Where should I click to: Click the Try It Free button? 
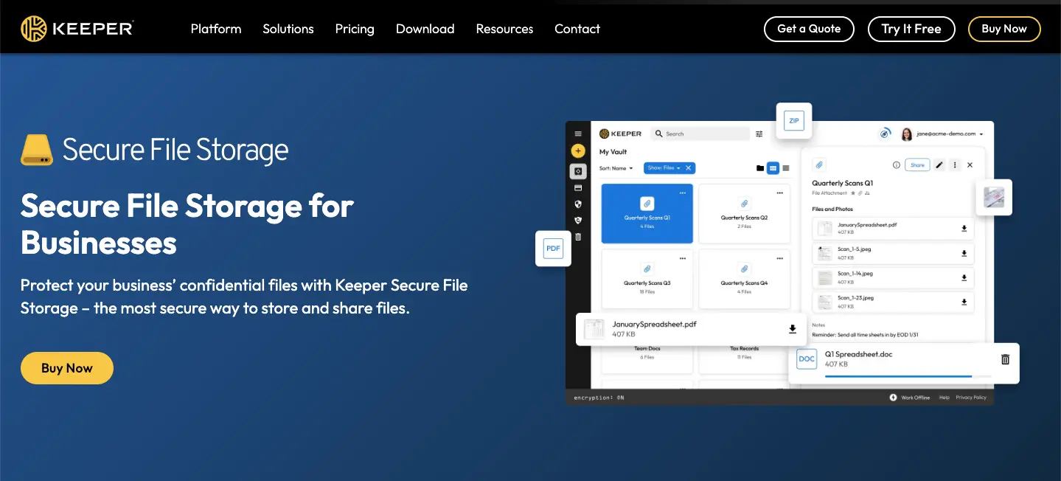[x=911, y=29]
